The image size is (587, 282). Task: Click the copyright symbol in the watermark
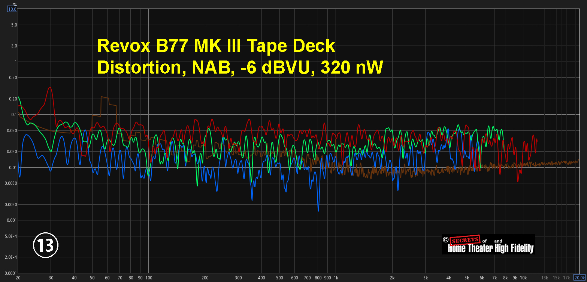tap(445, 240)
